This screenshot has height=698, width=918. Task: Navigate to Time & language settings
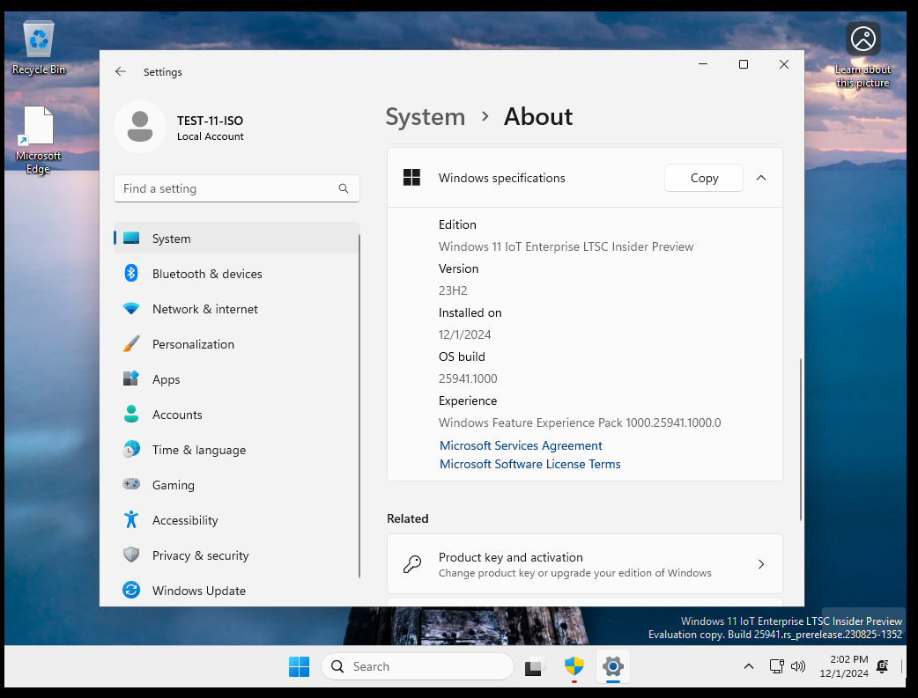tap(236, 449)
